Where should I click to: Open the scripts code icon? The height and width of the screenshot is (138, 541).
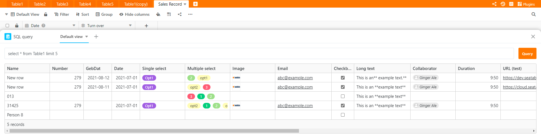511,4
